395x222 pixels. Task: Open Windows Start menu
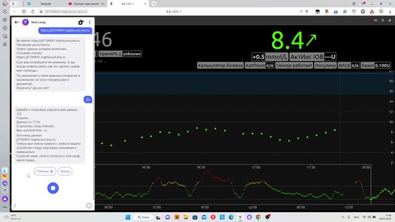128,217
